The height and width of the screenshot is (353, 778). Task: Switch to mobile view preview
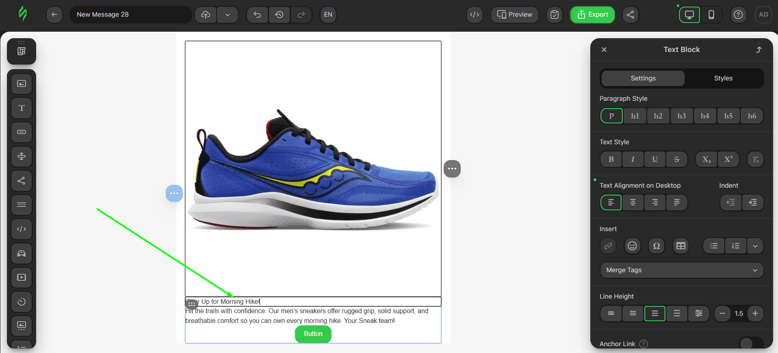[x=711, y=15]
